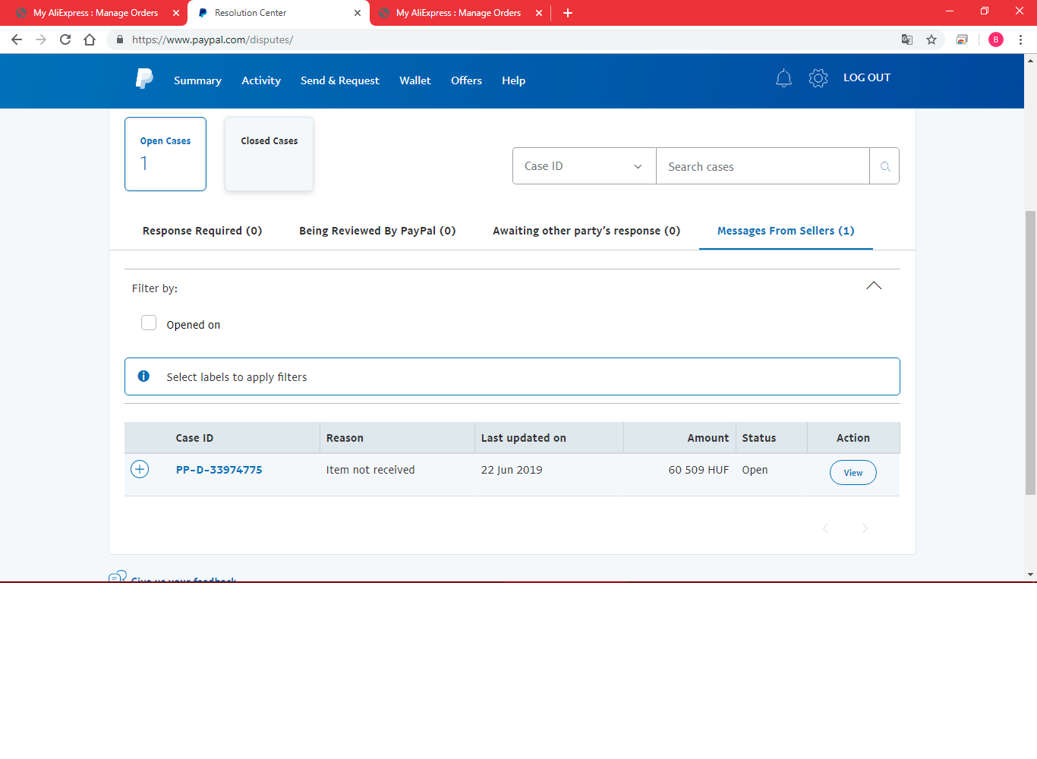
Task: Click the search cases magnifier icon
Action: [x=884, y=166]
